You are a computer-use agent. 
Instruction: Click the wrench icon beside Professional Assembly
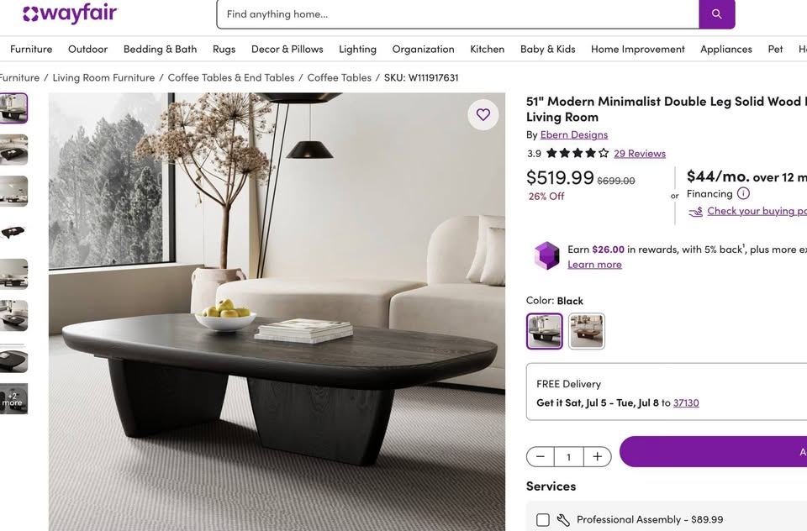tap(563, 520)
